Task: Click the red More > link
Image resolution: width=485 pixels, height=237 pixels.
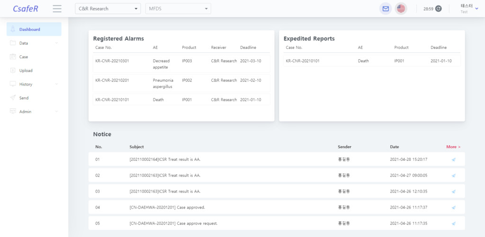Action: point(453,147)
